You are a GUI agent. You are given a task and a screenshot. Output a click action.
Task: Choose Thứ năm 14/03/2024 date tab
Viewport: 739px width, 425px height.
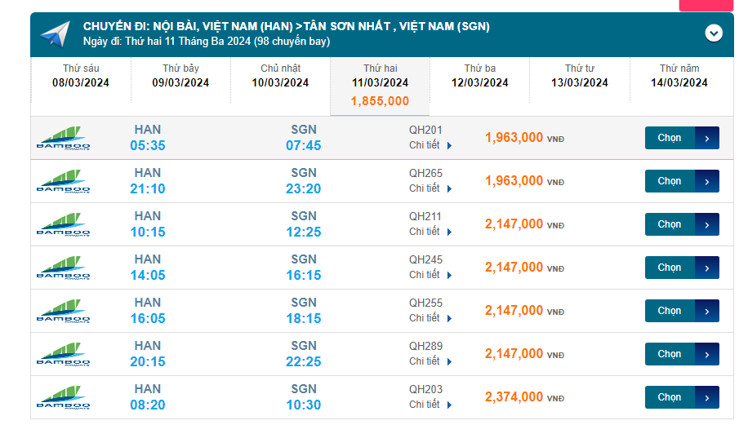coord(679,76)
